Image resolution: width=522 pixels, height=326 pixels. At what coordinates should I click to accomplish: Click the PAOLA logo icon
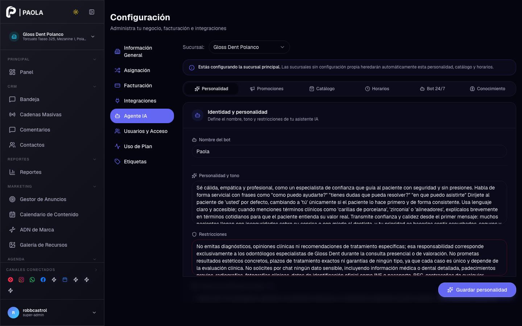(11, 12)
